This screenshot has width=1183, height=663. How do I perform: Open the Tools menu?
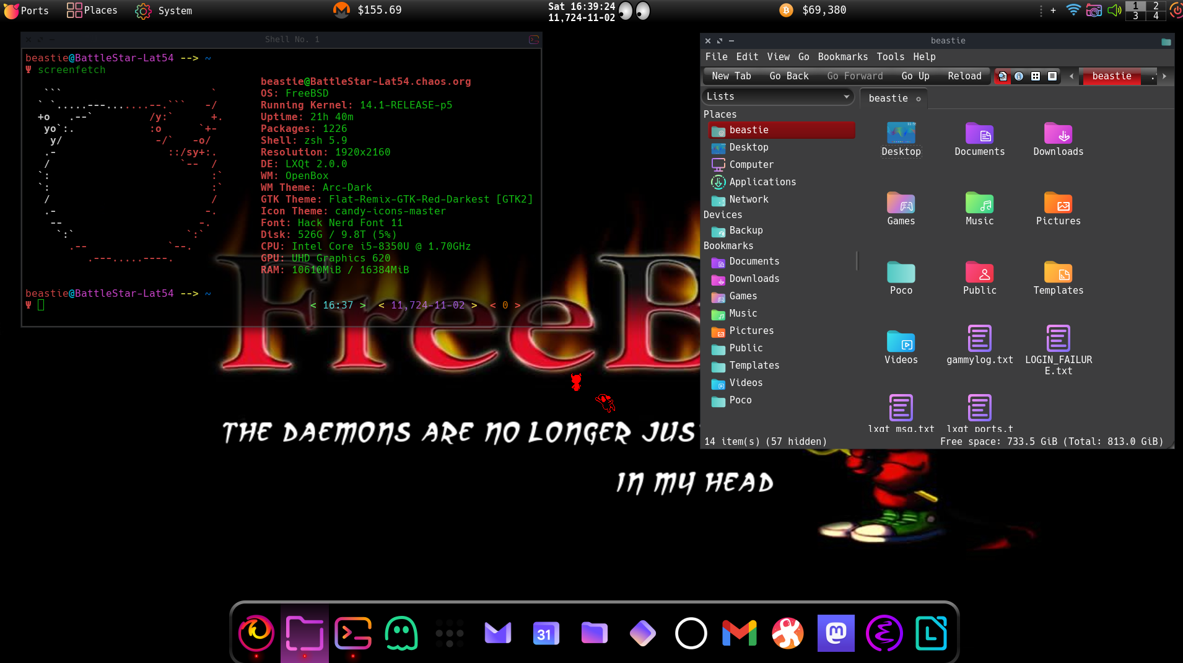891,57
